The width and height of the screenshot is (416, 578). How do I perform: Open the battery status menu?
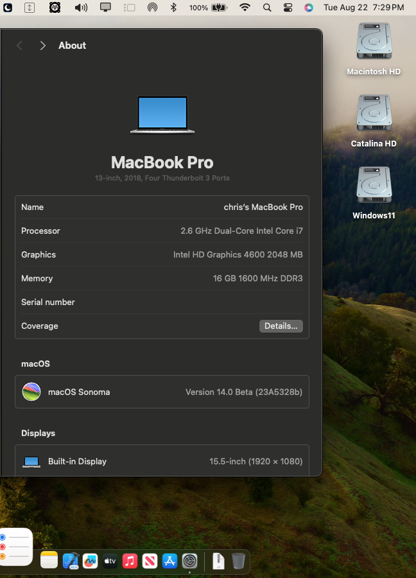tap(209, 7)
